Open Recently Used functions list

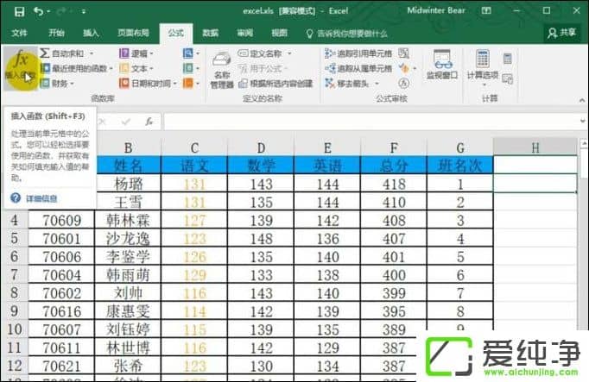point(77,68)
